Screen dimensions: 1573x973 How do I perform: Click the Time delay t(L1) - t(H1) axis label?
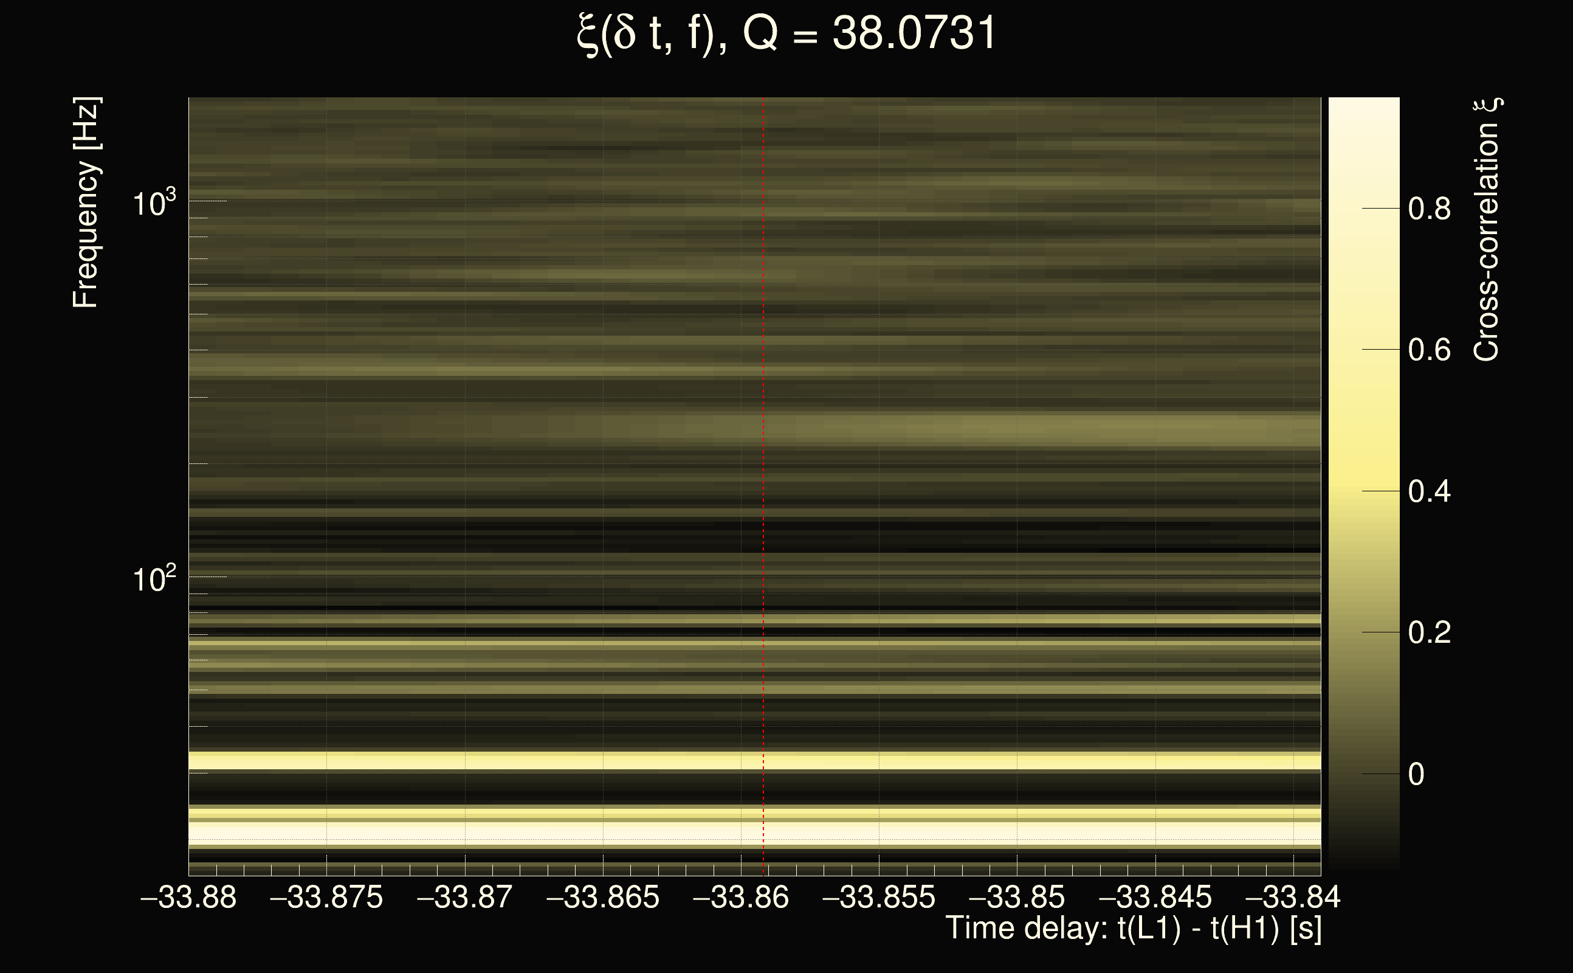[x=1133, y=929]
